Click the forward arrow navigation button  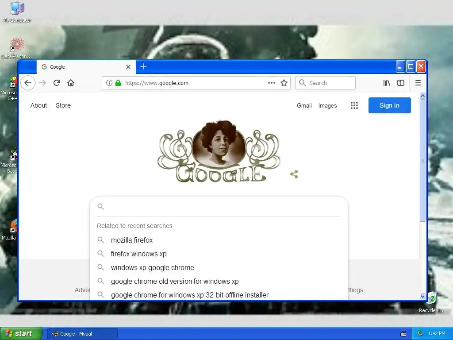click(x=42, y=83)
